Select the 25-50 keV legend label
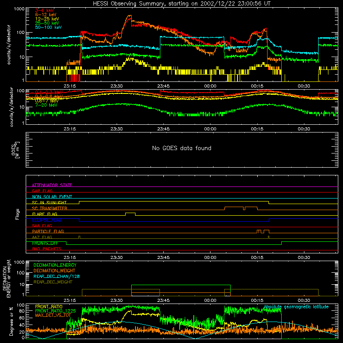Viewport: 343px width, 343px height. coord(47,23)
